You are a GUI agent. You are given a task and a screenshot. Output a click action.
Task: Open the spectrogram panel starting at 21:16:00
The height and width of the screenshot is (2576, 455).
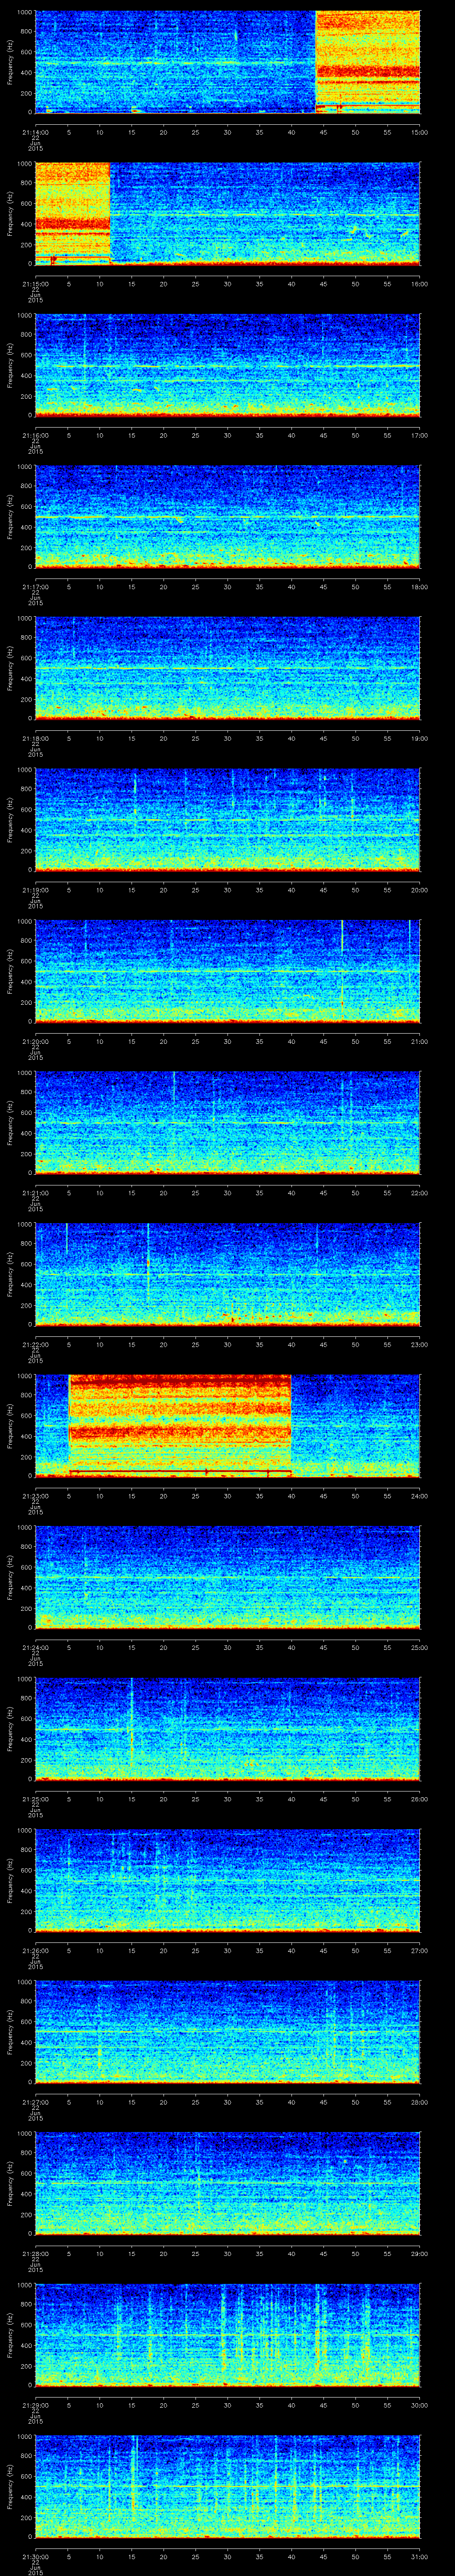(228, 365)
